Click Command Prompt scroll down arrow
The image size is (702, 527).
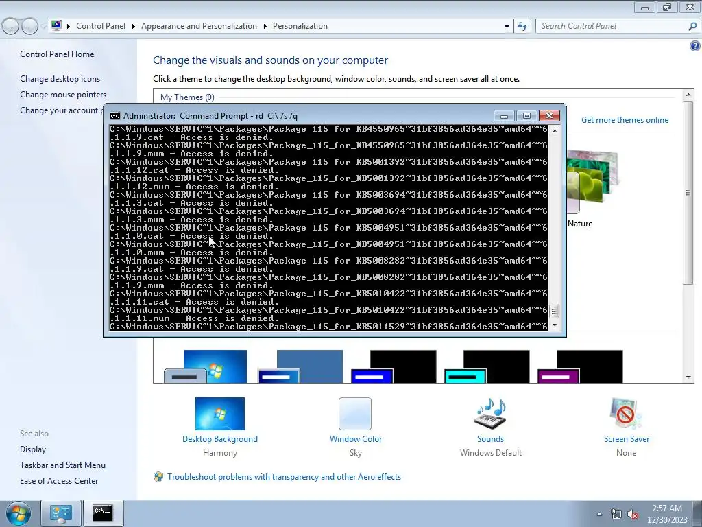click(555, 325)
